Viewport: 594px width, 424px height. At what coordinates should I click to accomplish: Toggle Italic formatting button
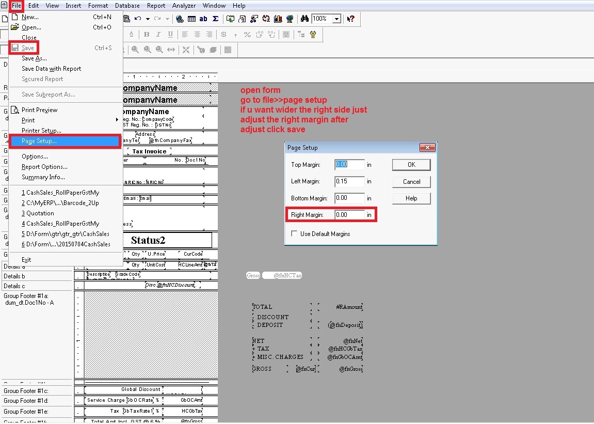tap(158, 35)
